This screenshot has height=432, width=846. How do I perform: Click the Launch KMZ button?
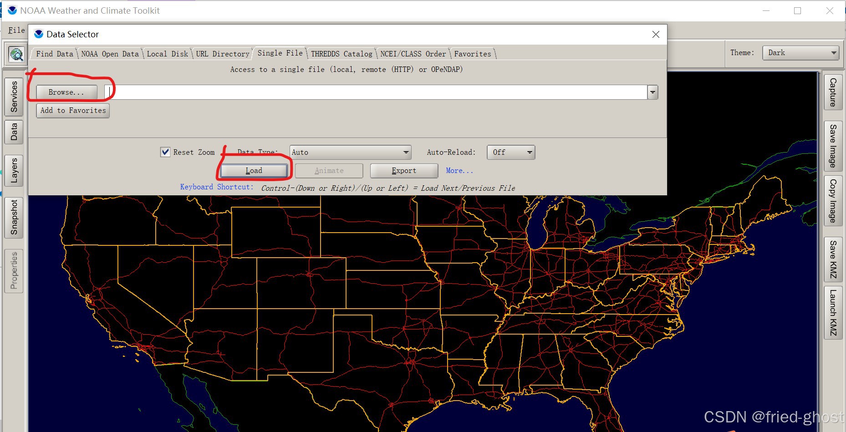833,313
